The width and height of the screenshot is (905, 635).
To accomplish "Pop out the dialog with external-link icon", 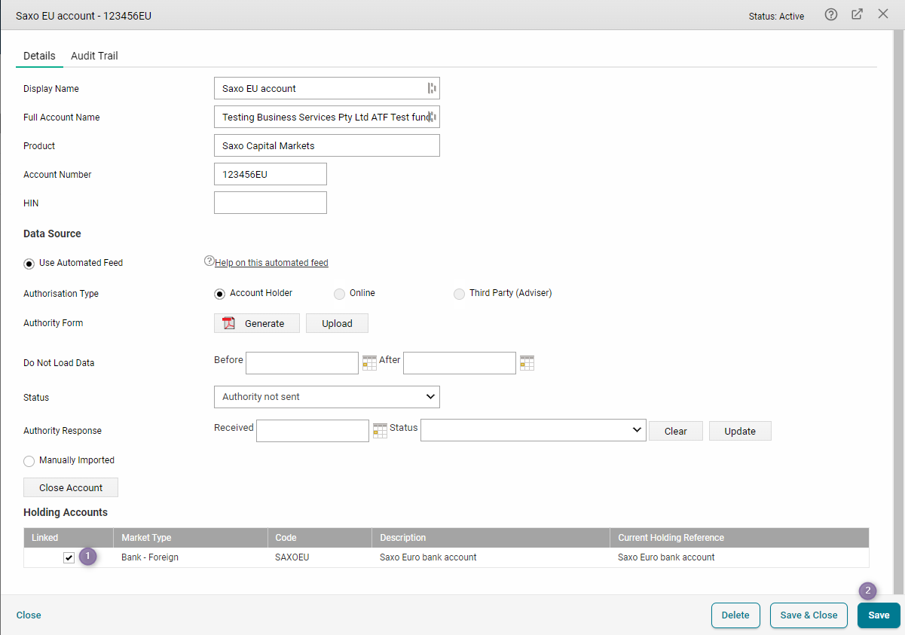I will coord(857,14).
